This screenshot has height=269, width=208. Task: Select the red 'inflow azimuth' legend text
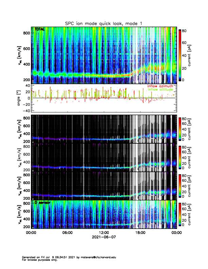click(x=160, y=86)
